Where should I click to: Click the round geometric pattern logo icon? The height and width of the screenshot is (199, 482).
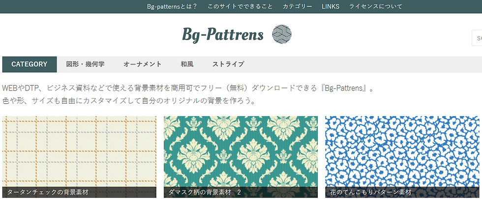[281, 34]
